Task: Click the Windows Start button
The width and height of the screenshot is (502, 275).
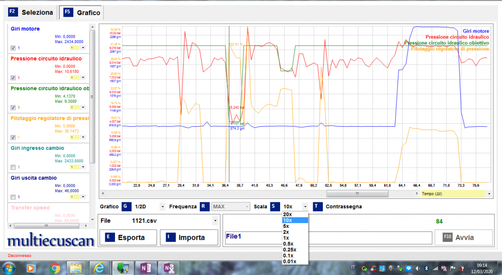Action: tap(9, 268)
